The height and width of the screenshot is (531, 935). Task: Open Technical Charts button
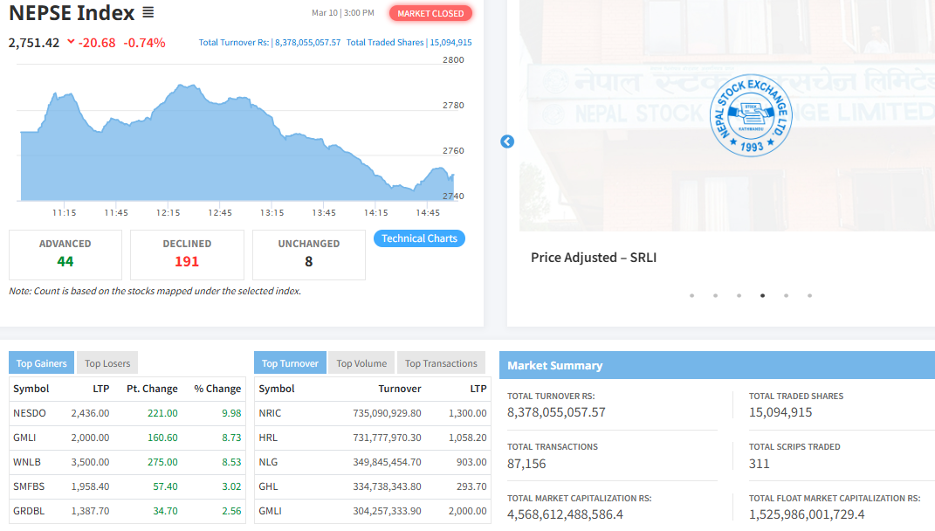point(419,238)
